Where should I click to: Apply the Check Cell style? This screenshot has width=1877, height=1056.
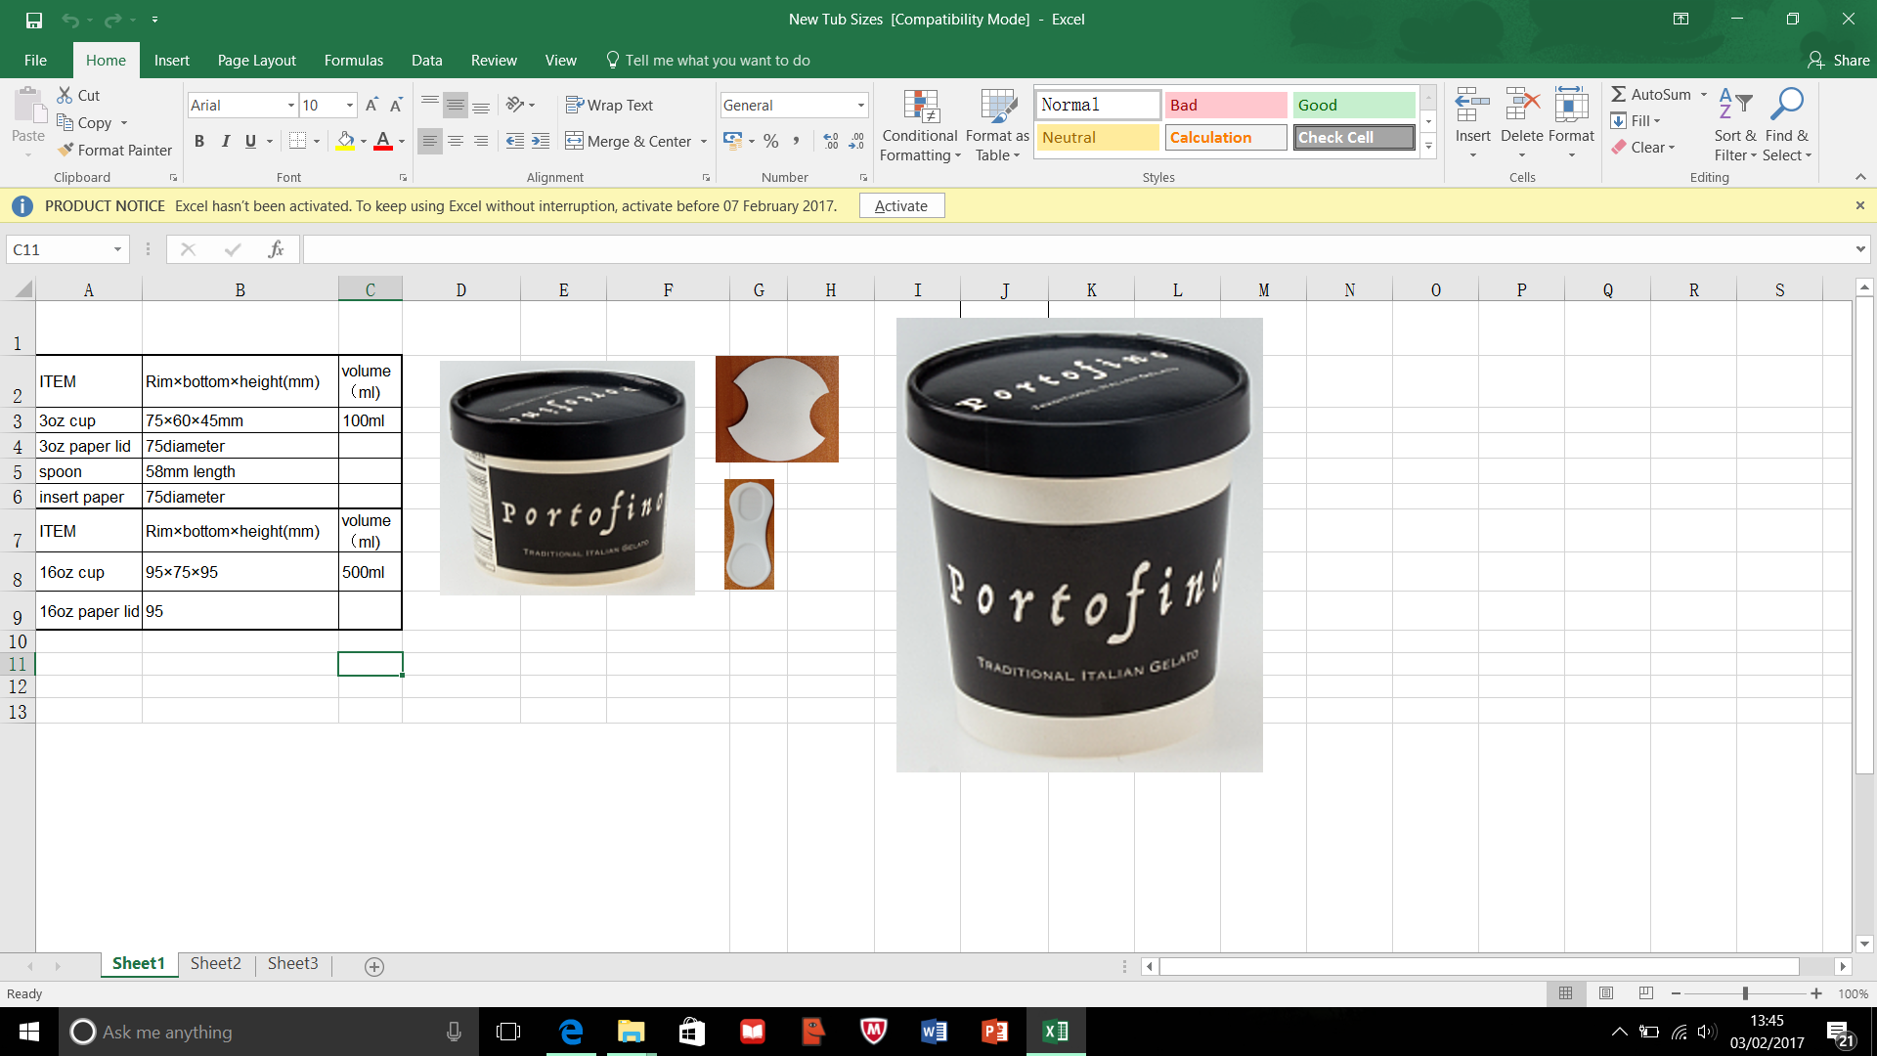pyautogui.click(x=1353, y=137)
